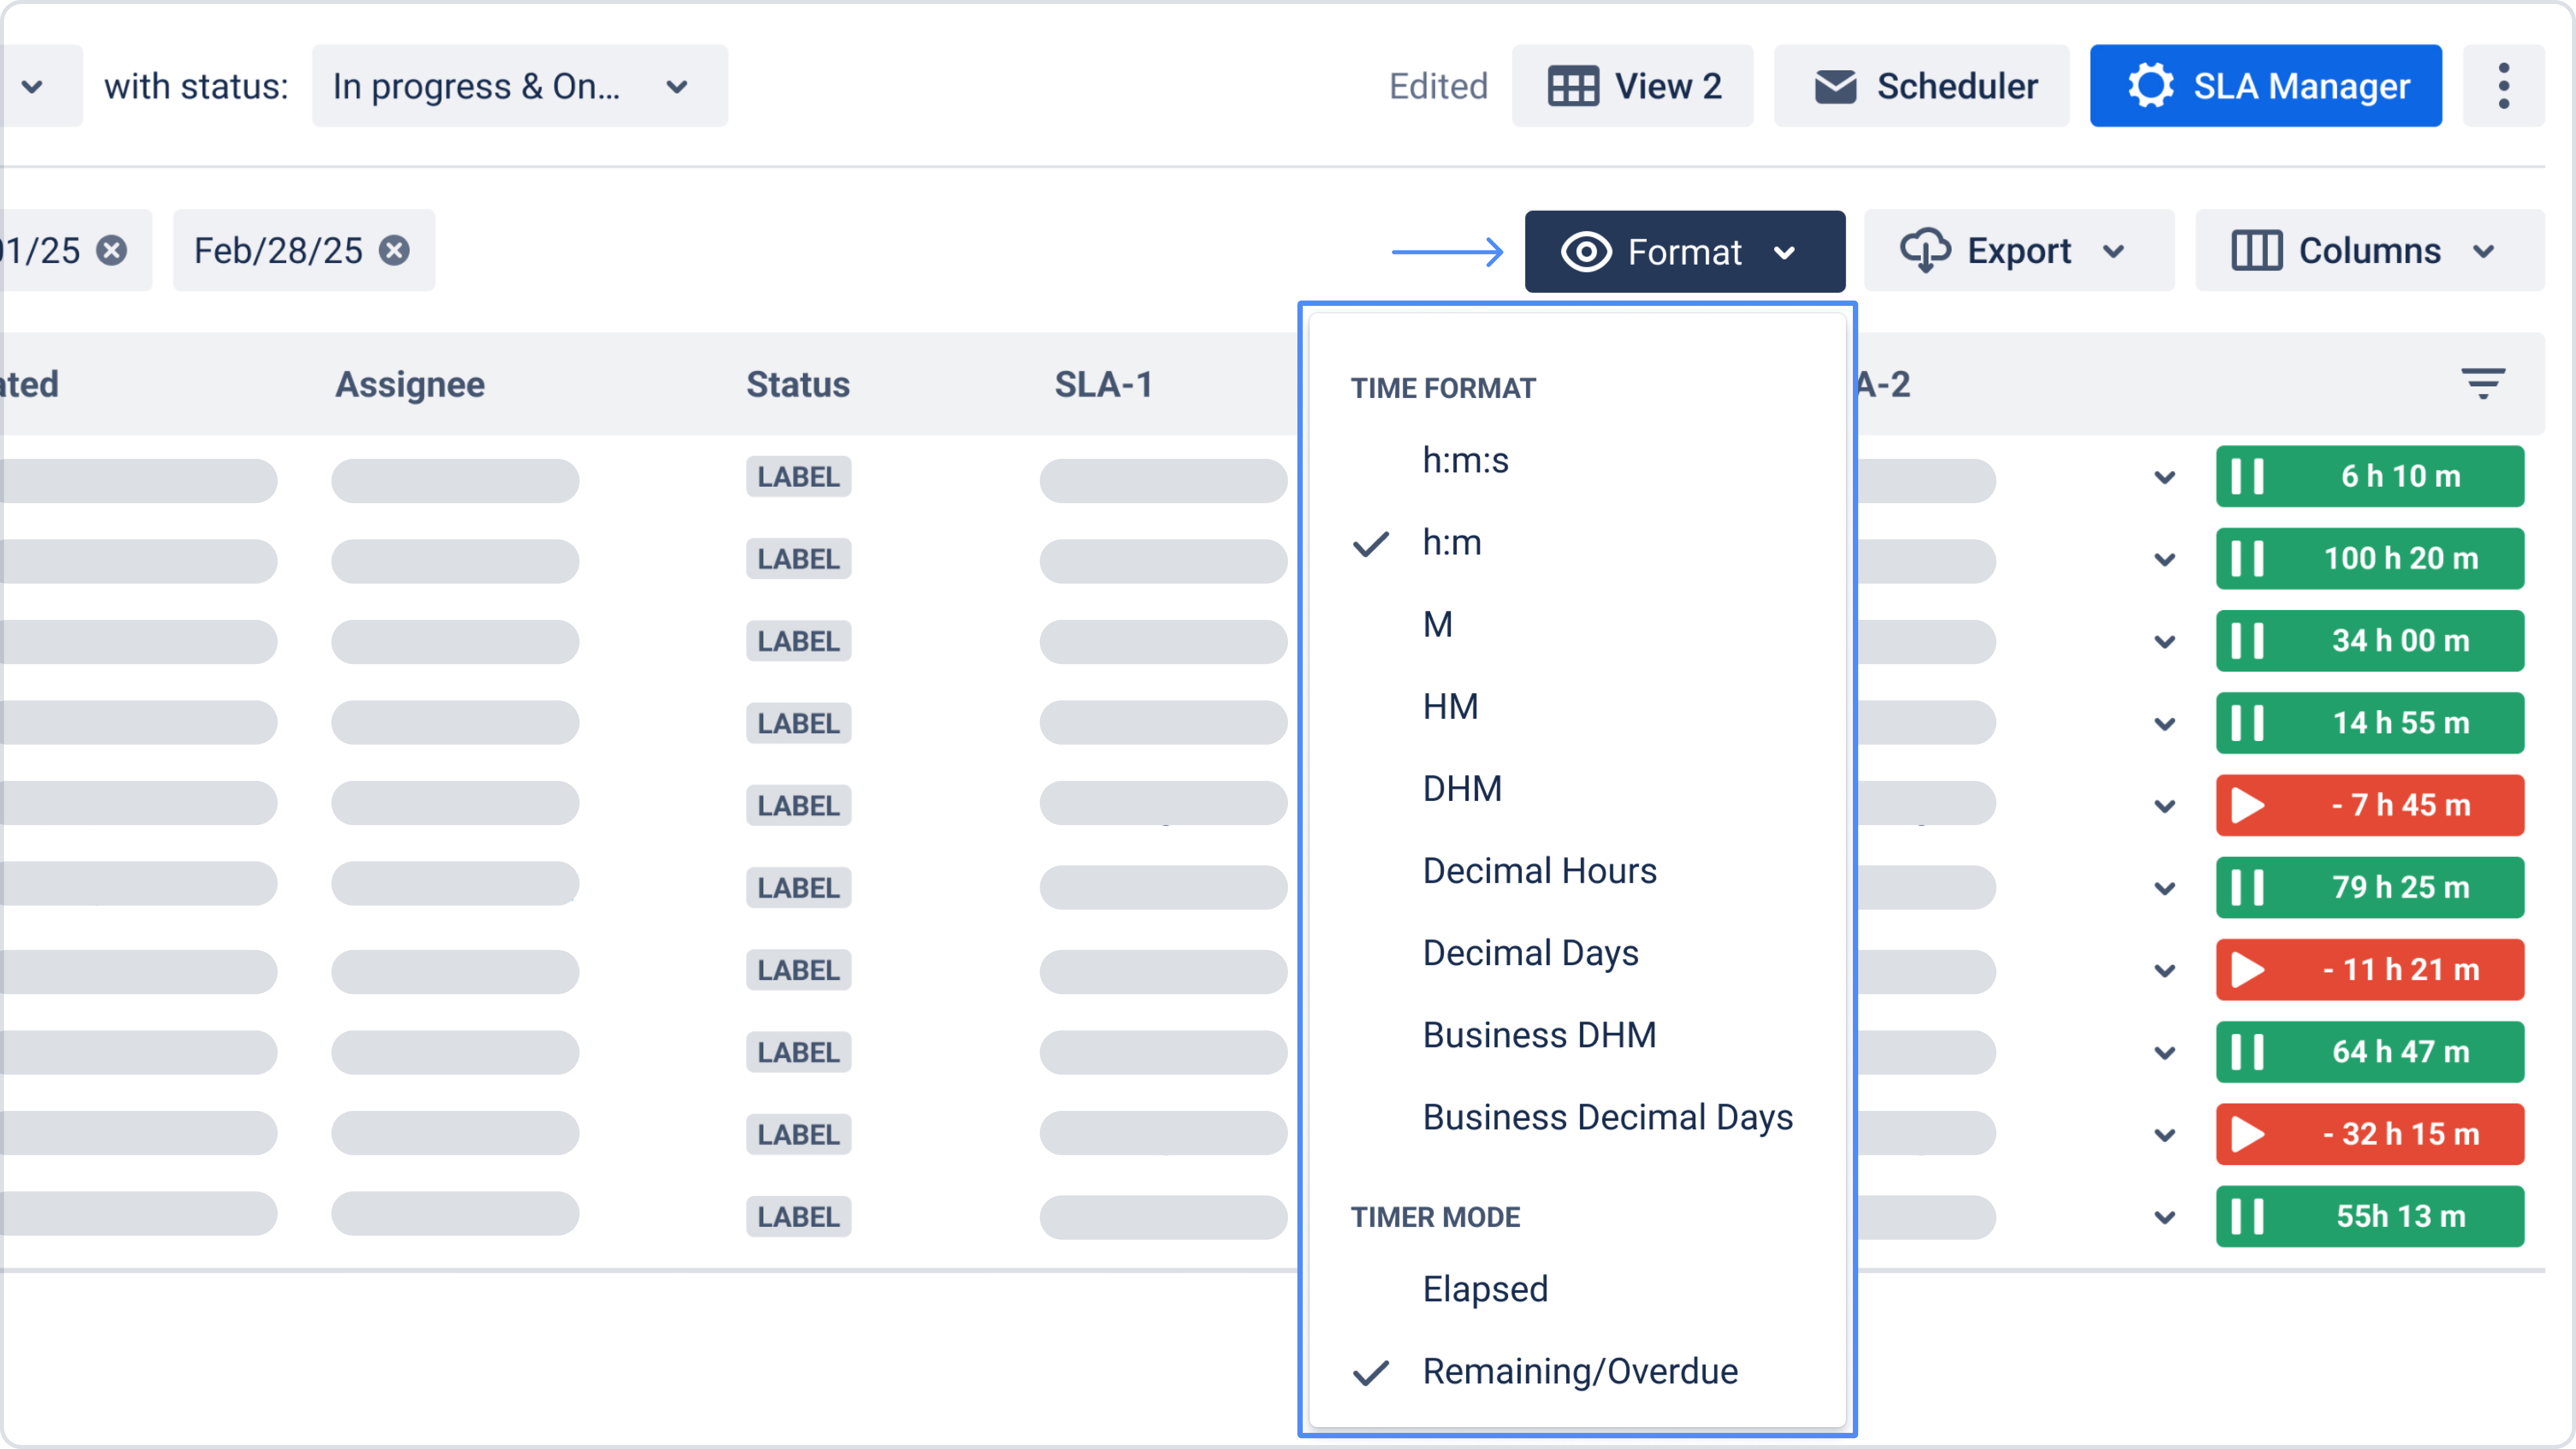Open View 2 grid button
This screenshot has width=2576, height=1449.
pos(1632,86)
